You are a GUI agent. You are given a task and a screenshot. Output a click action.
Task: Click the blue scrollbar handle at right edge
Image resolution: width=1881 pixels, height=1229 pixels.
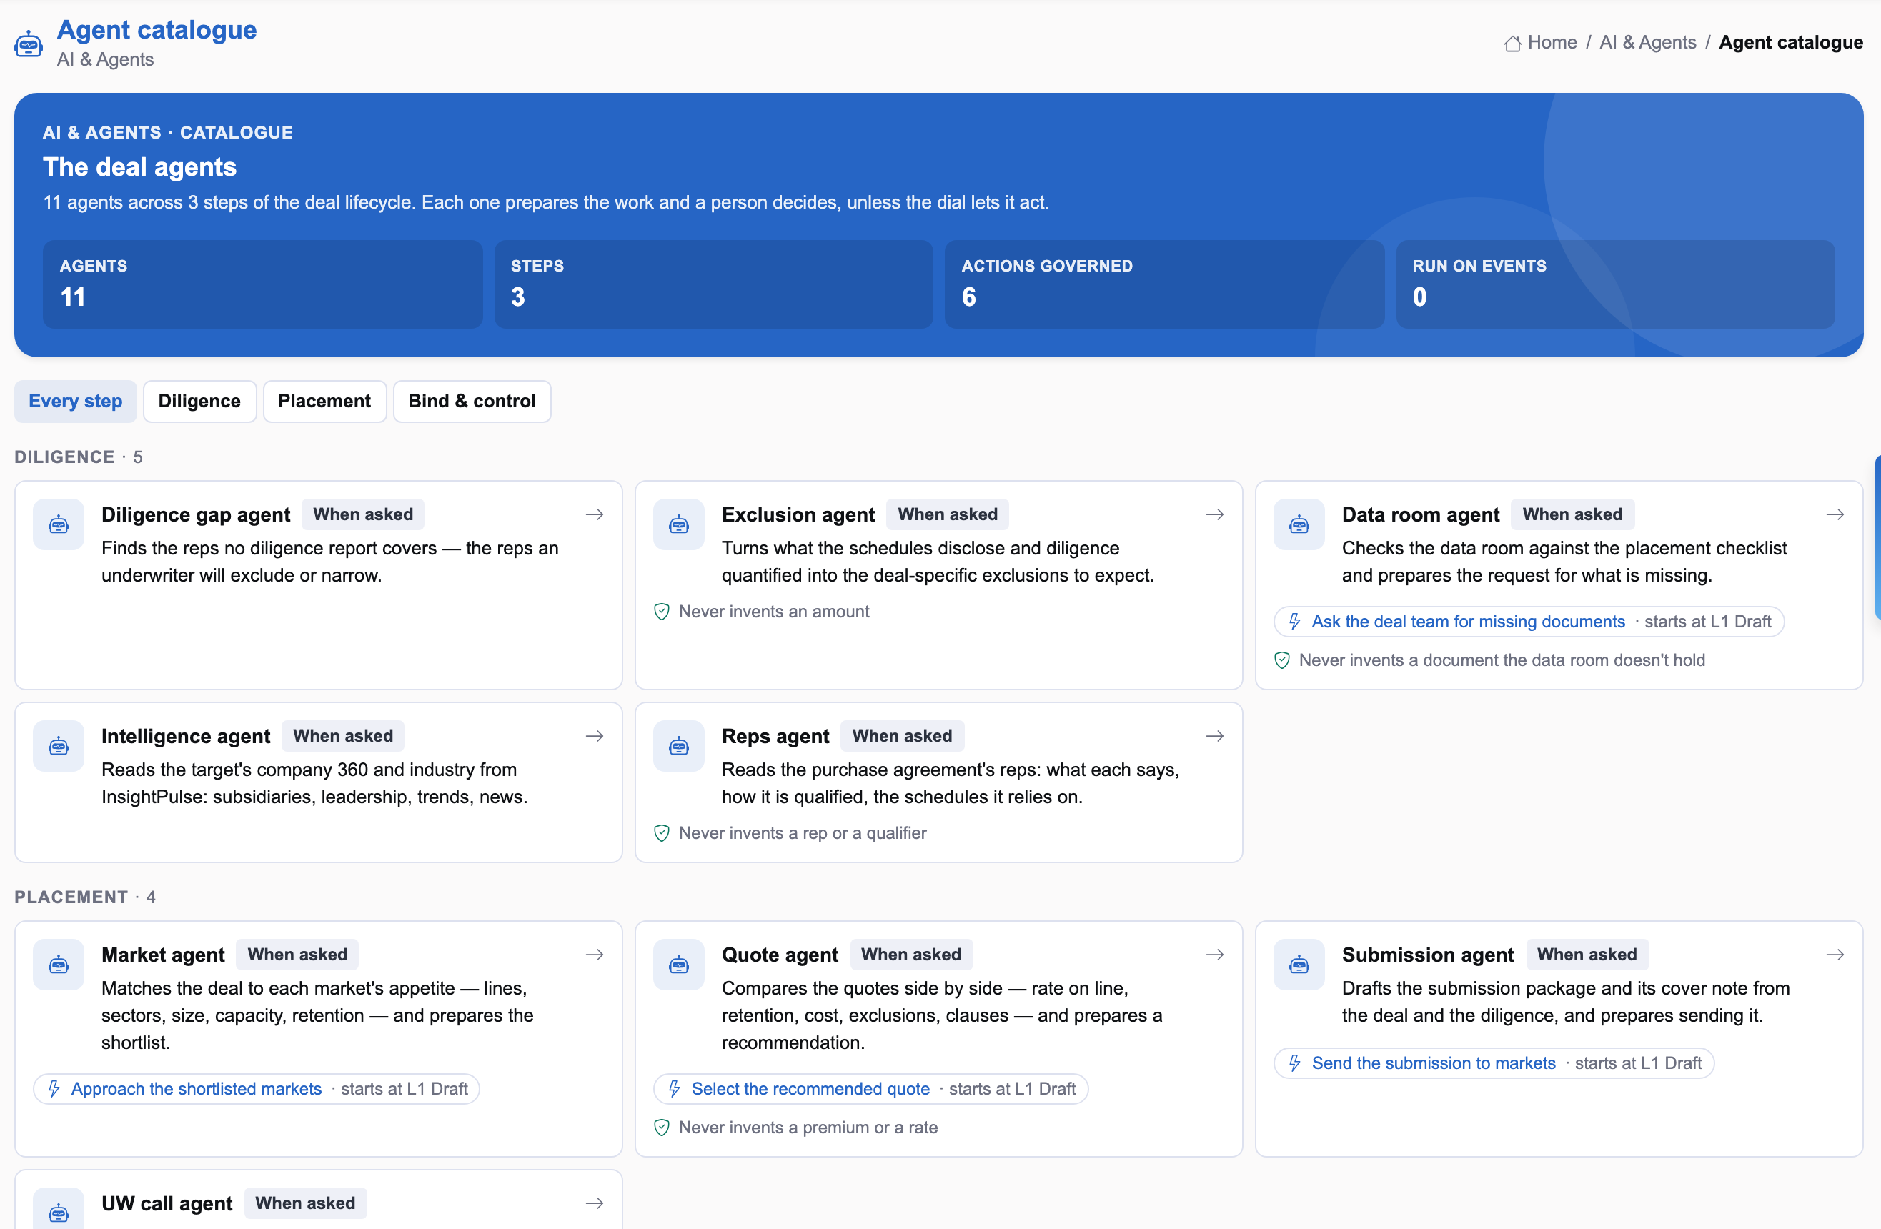tap(1877, 537)
